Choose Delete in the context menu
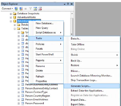Image resolution: width=121 pixels, height=106 pixels. click(x=46, y=71)
